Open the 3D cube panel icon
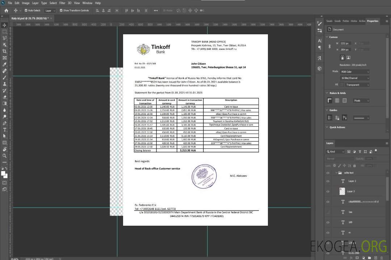 click(x=320, y=68)
